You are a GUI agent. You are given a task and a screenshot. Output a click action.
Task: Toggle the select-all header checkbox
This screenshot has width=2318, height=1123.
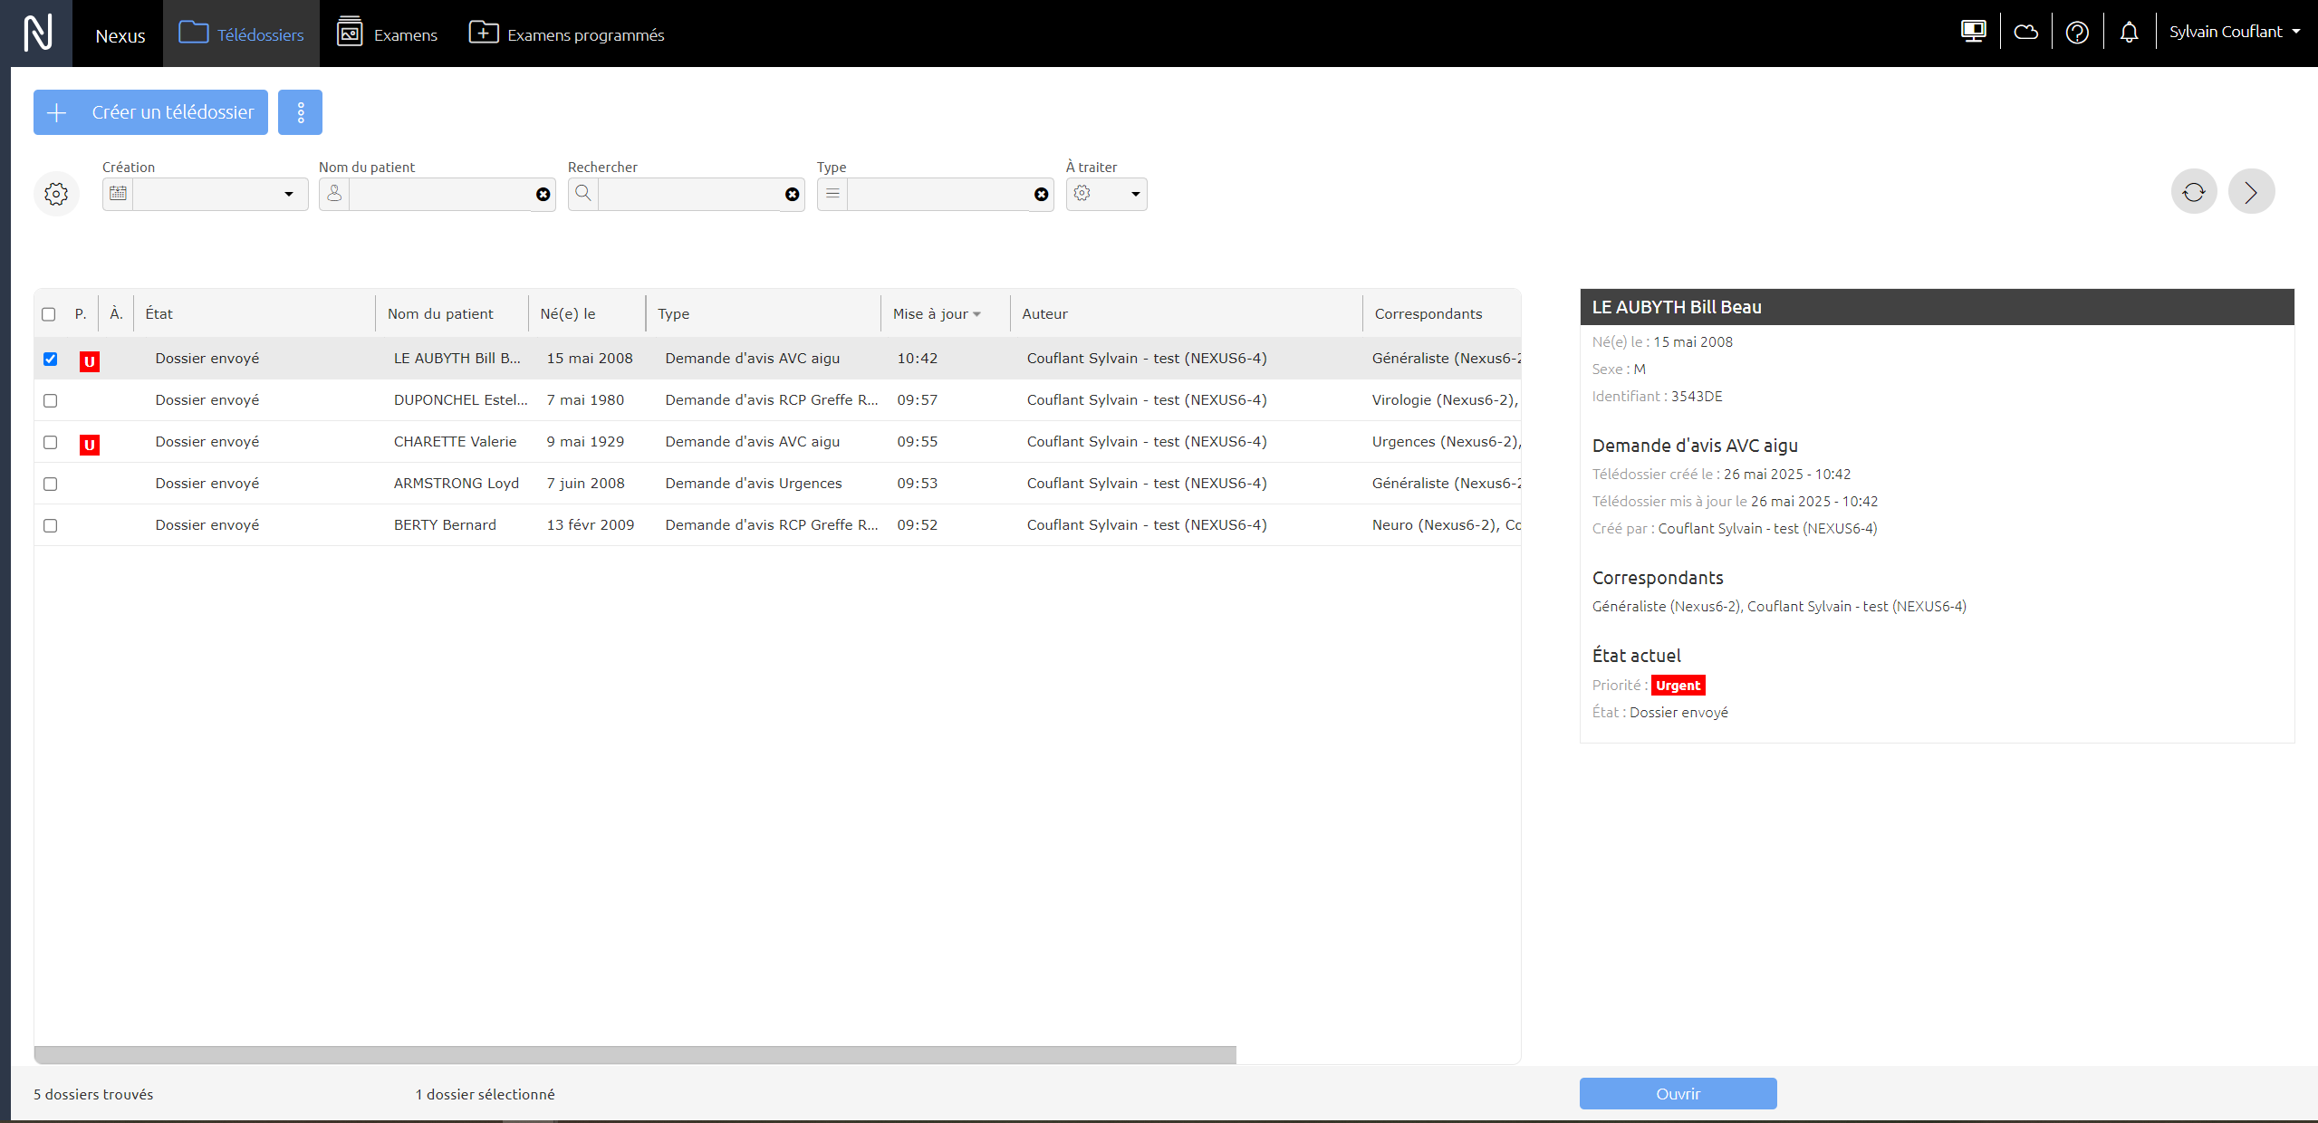coord(48,314)
